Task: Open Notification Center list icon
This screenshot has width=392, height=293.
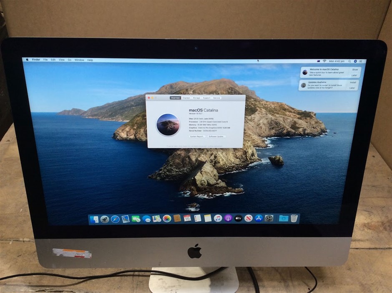Action: [x=361, y=61]
